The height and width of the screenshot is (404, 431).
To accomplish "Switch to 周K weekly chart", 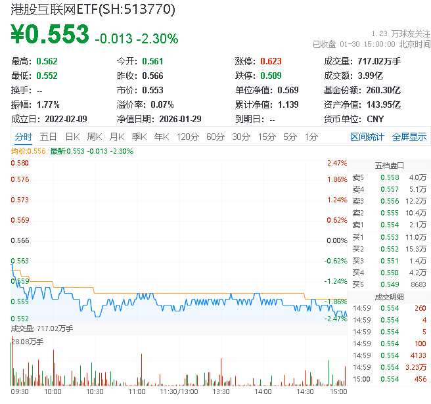I will (x=95, y=137).
